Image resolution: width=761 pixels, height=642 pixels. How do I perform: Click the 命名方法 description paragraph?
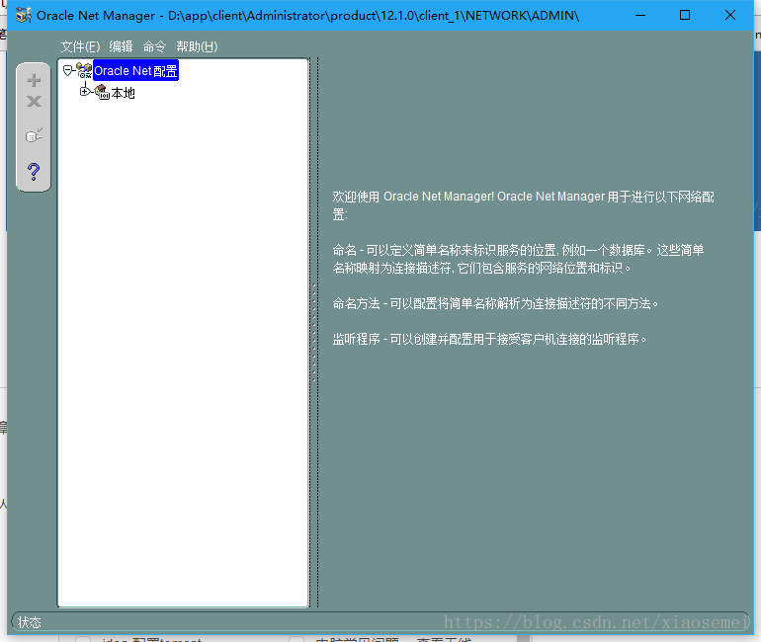495,303
